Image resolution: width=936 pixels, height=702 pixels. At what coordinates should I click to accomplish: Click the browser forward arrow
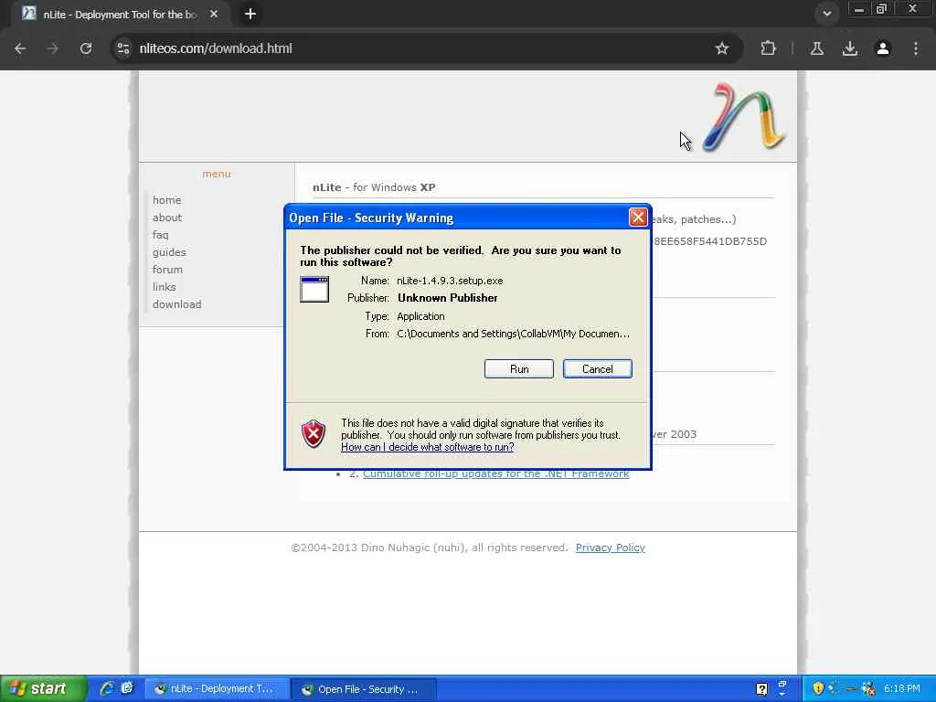pyautogui.click(x=52, y=48)
